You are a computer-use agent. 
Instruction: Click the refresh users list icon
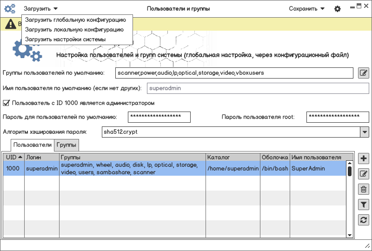[364, 220]
